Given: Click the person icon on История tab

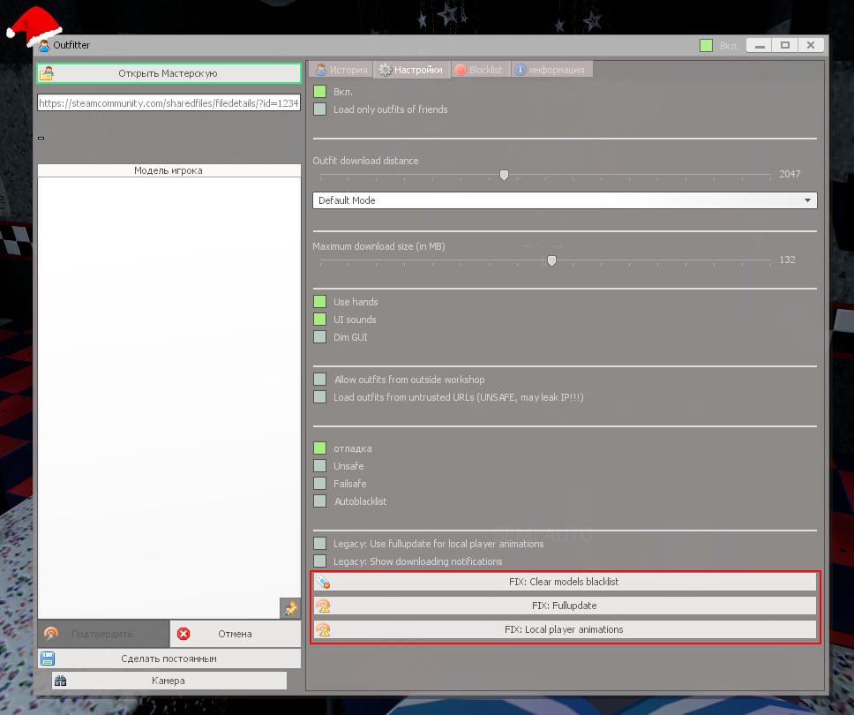Looking at the screenshot, I should [321, 69].
